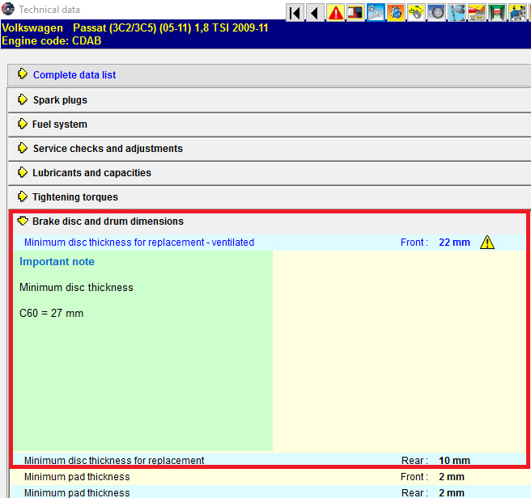
Task: Select the Brake disc and drum dimensions heading
Action: click(108, 222)
